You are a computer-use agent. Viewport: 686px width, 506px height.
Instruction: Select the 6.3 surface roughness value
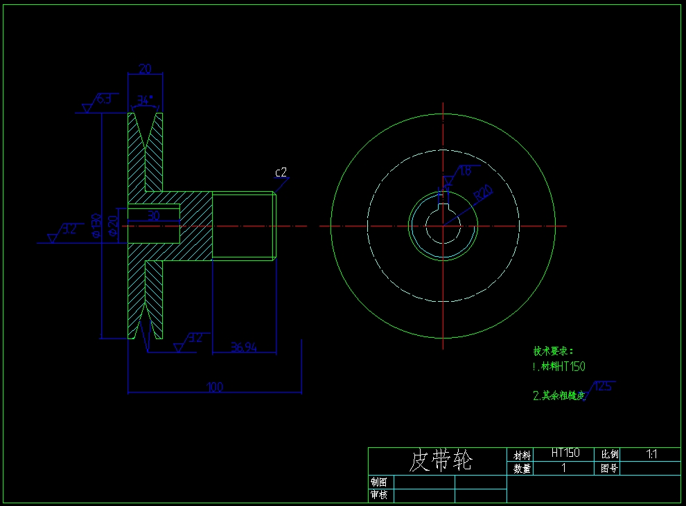pyautogui.click(x=104, y=99)
